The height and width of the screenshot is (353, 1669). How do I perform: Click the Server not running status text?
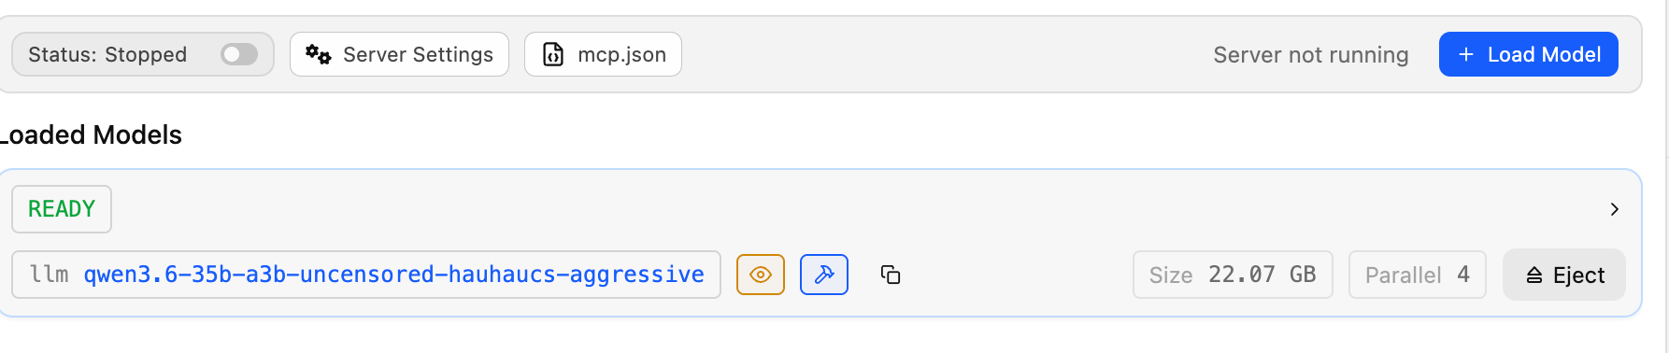(x=1310, y=55)
